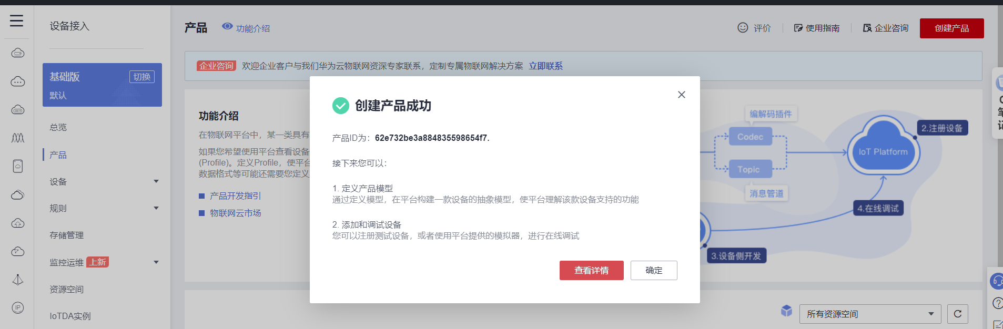Open 物联网云市场 link

(x=235, y=213)
